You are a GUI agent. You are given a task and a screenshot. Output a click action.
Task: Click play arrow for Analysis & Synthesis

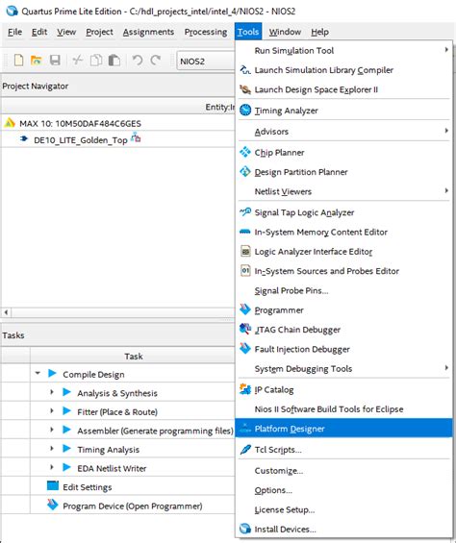coord(66,392)
